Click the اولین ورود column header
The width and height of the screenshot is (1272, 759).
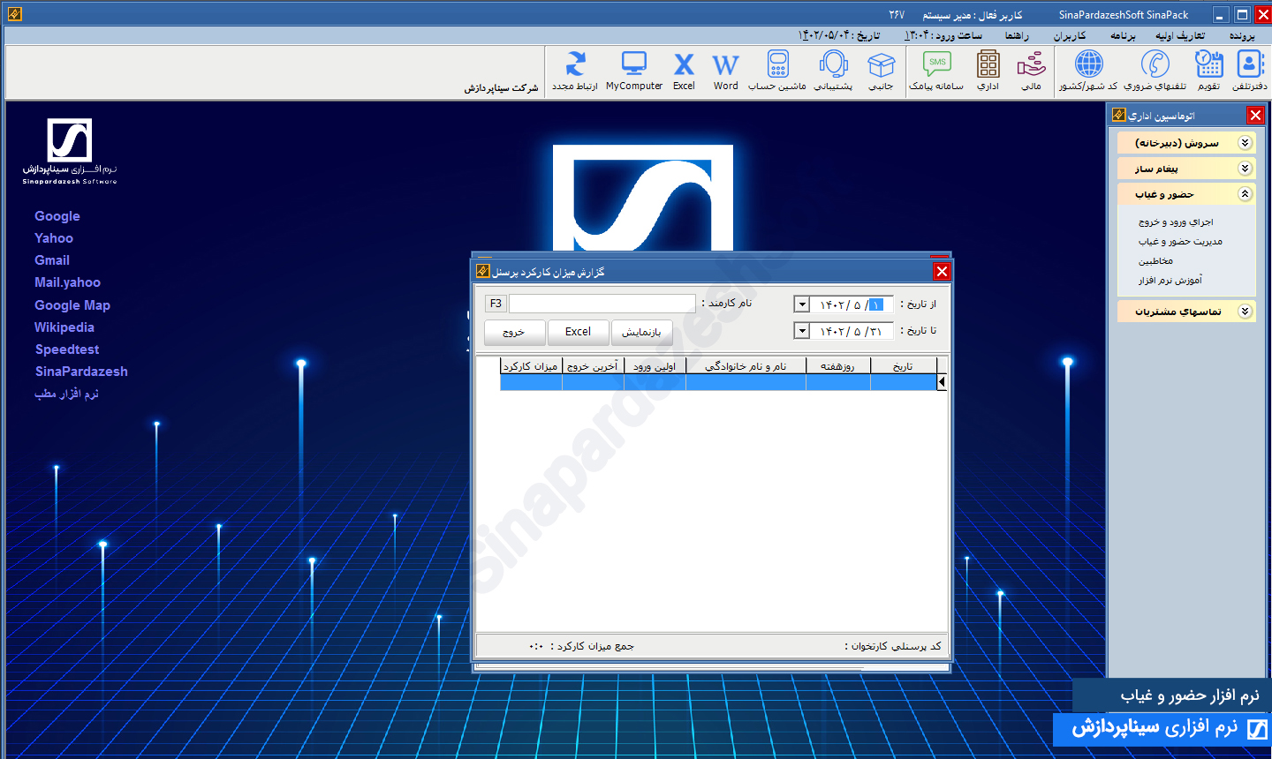click(x=655, y=365)
